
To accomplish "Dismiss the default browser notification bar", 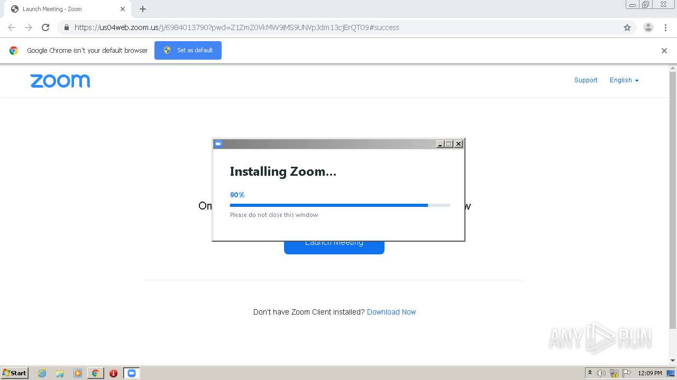I will coord(664,51).
